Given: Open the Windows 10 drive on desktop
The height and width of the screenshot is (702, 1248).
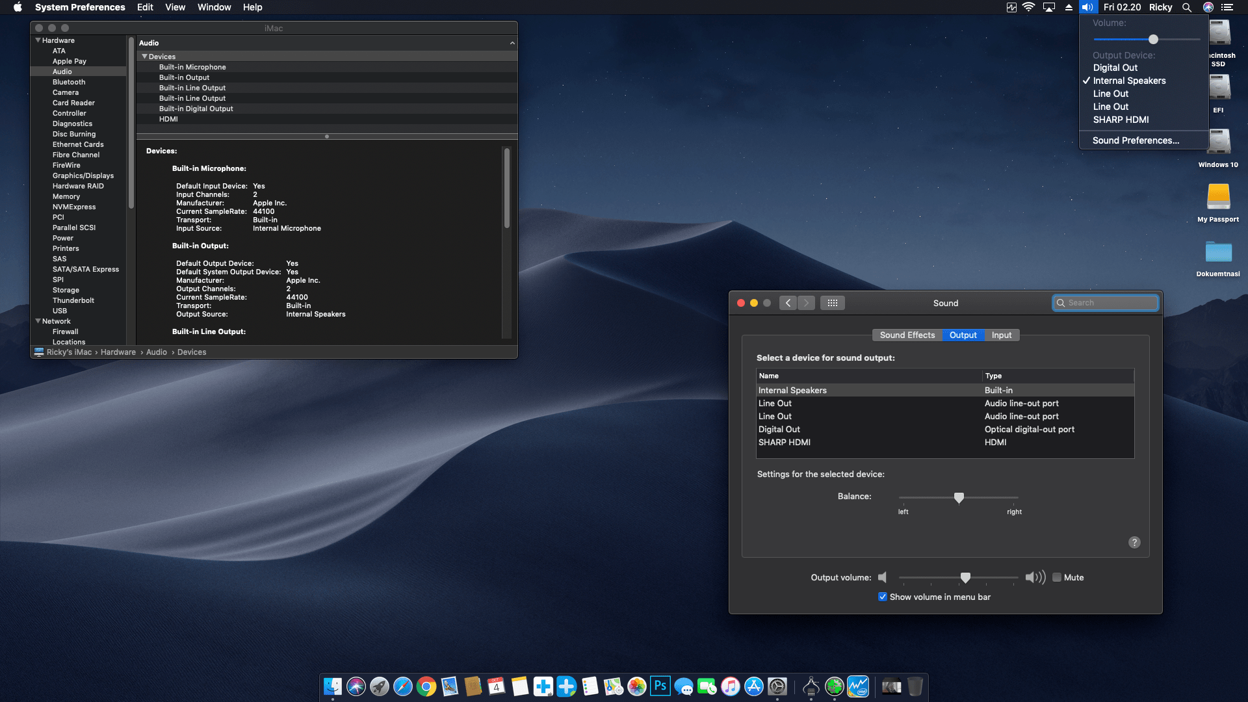Looking at the screenshot, I should coord(1218,148).
